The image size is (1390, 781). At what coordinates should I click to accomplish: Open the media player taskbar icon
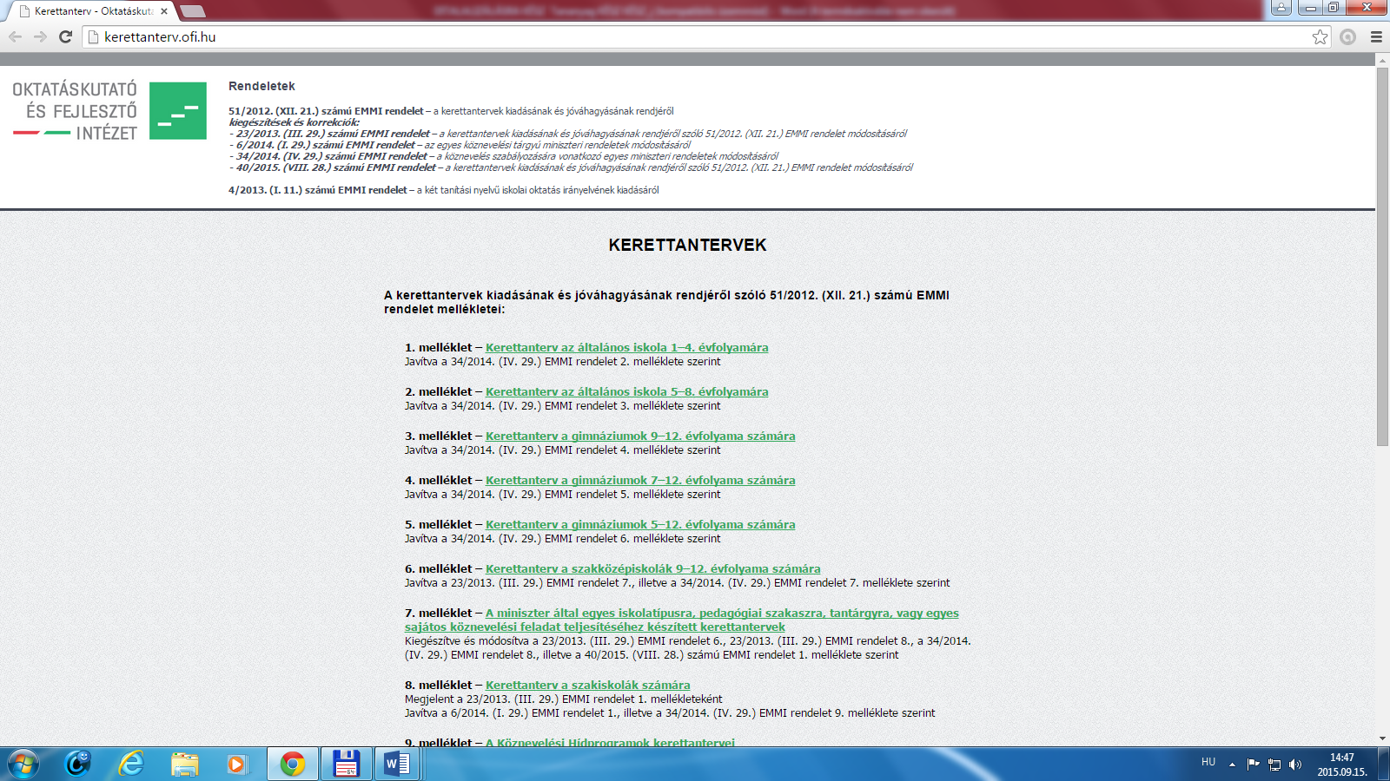point(236,764)
